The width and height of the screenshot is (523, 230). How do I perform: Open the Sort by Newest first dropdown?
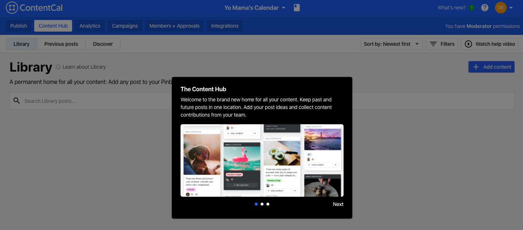(391, 44)
